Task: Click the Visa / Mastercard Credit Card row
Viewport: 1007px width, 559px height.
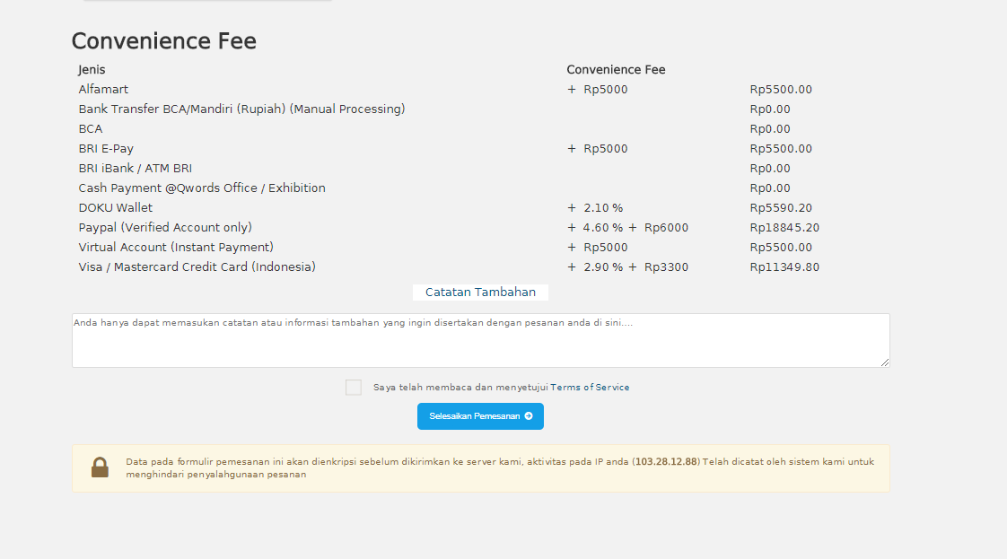Action: (197, 267)
